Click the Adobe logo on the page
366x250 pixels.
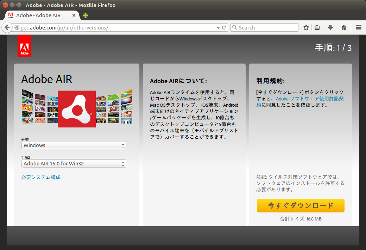(25, 46)
